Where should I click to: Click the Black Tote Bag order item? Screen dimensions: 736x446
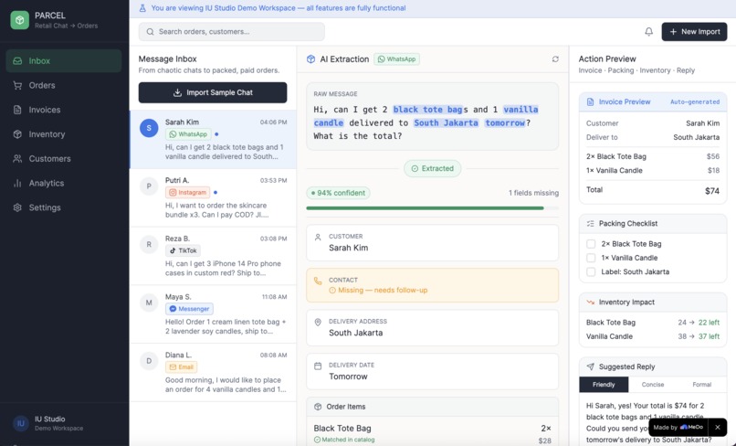click(x=432, y=431)
